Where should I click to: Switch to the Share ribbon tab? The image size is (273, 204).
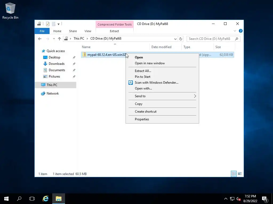(x=73, y=31)
